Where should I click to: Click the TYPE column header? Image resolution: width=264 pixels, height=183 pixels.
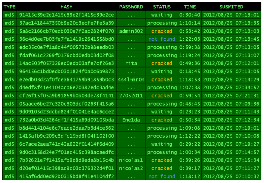10,7
